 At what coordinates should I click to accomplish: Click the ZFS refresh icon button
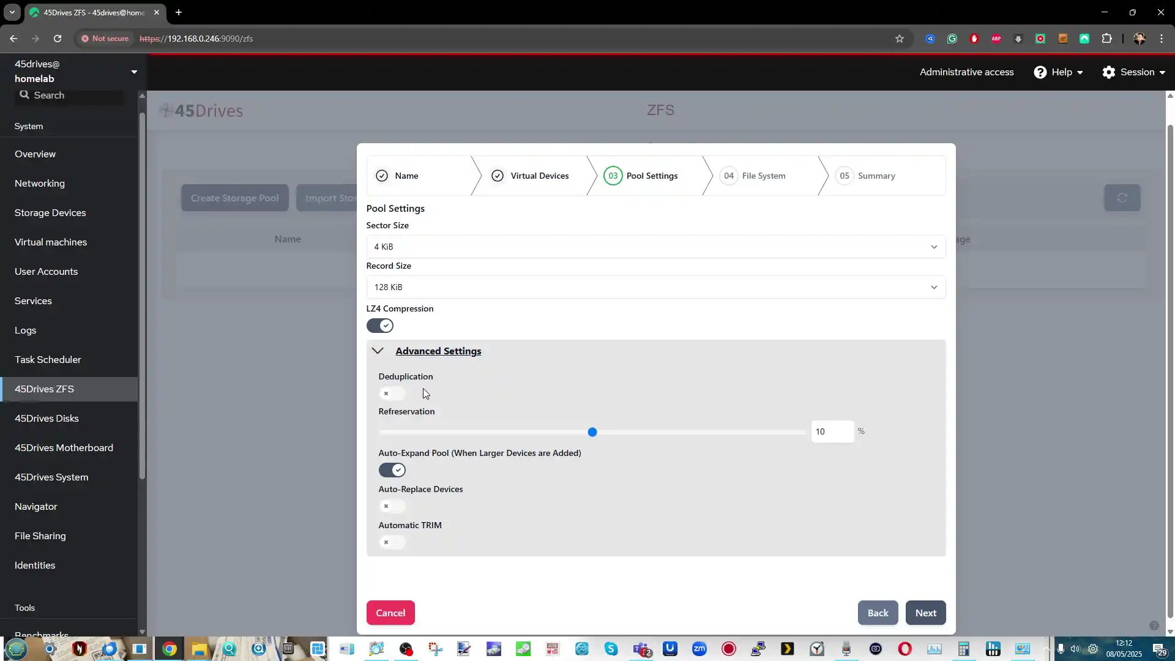(1122, 198)
